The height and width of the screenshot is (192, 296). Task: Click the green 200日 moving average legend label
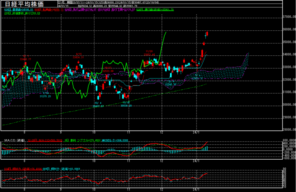point(22,13)
